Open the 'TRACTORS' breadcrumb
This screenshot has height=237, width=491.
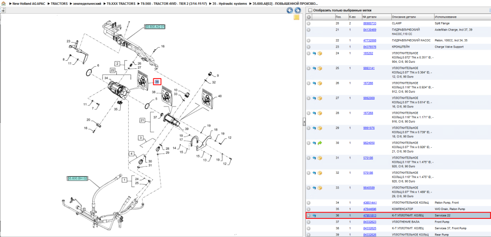click(59, 4)
